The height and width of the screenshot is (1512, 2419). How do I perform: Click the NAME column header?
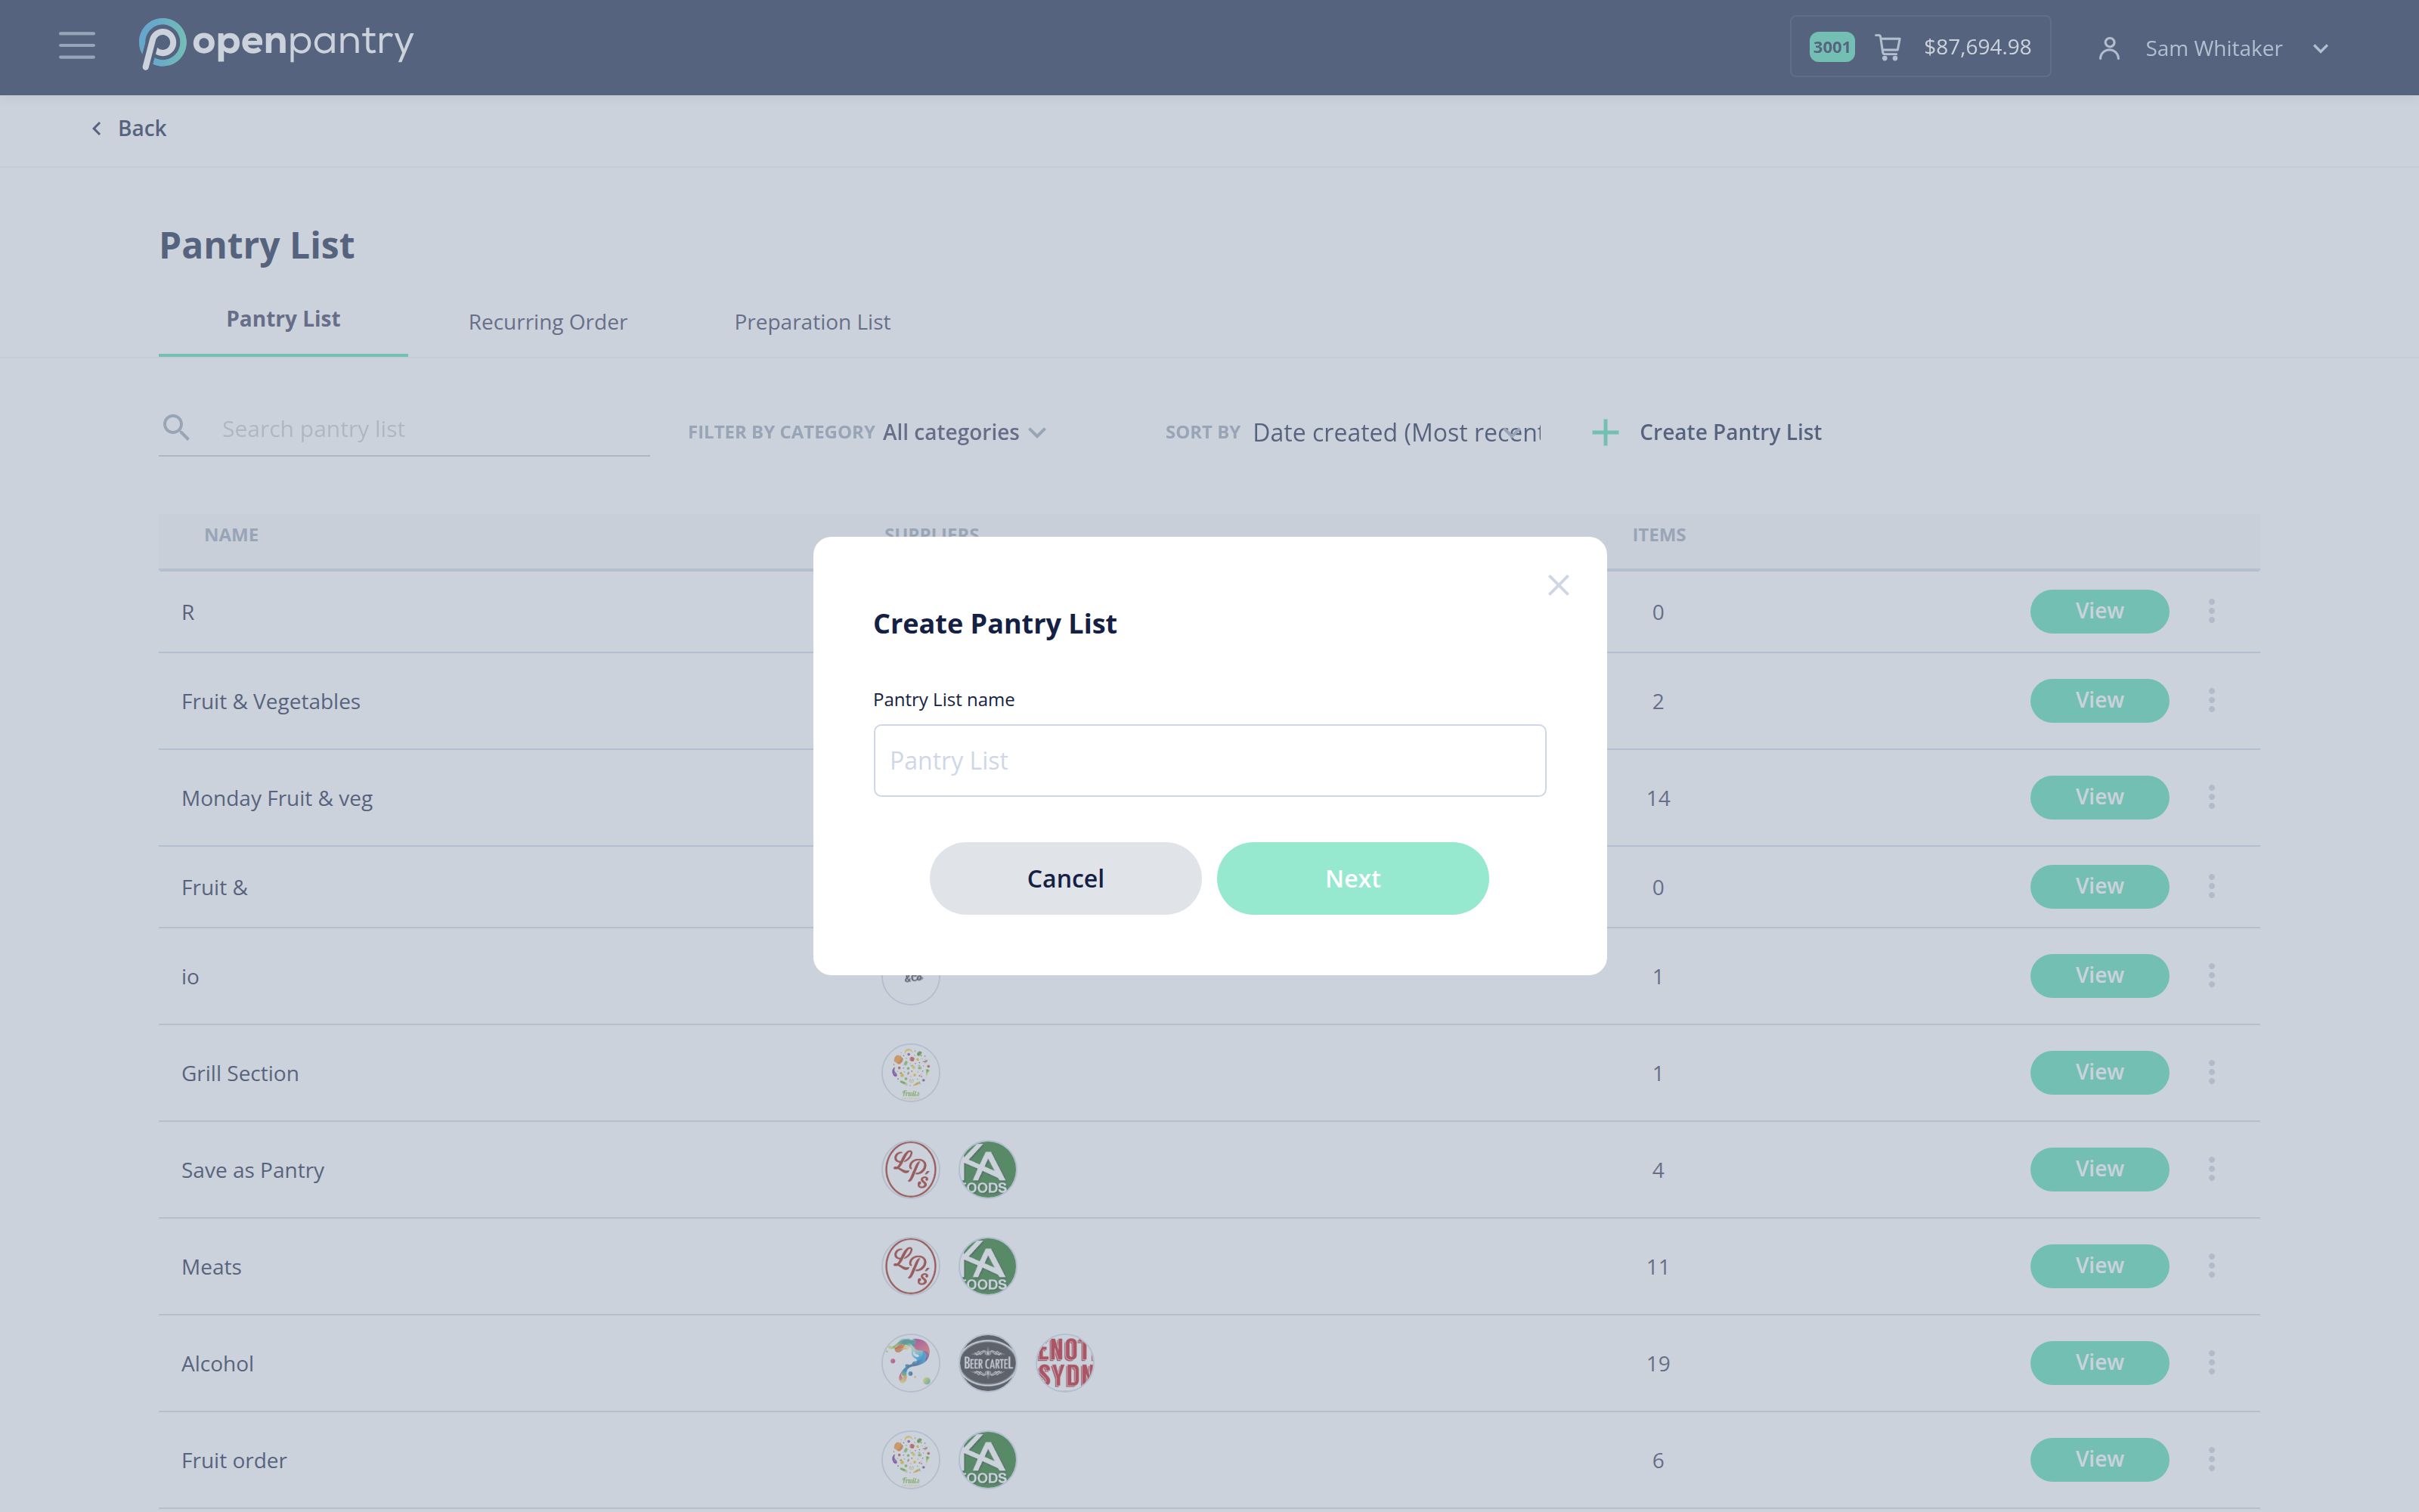(x=231, y=535)
